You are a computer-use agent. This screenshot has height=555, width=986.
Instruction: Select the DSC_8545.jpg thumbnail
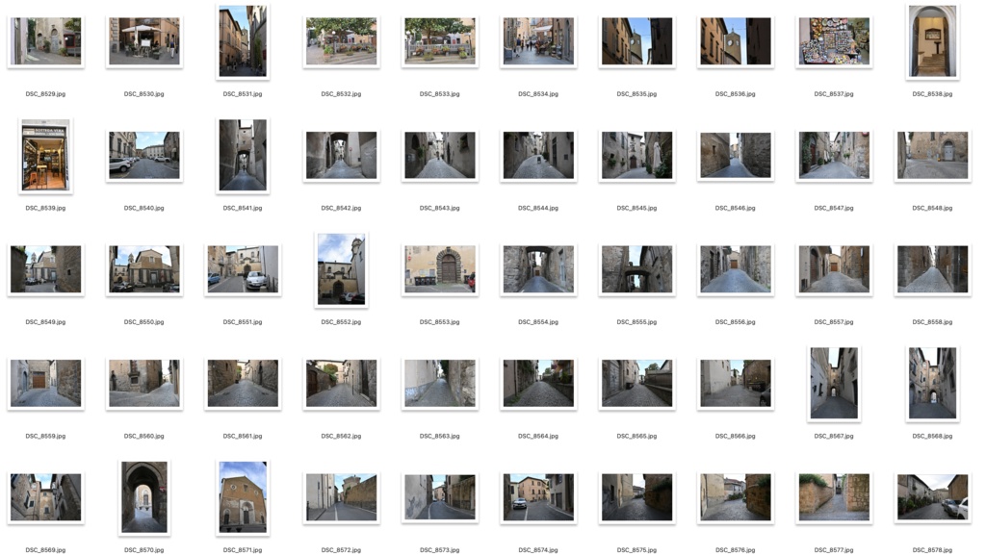pos(637,155)
